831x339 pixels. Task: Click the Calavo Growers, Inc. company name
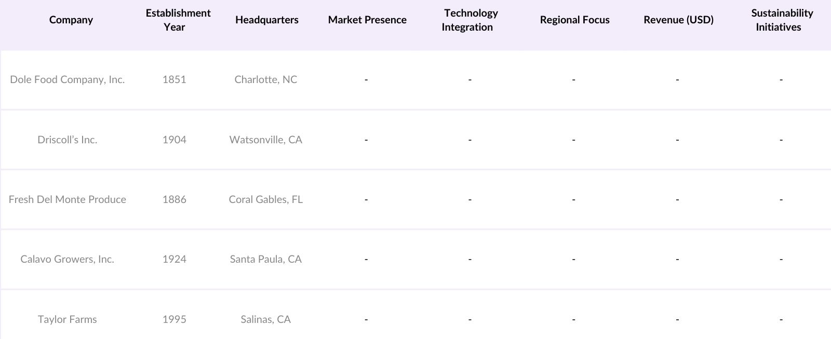(x=68, y=259)
